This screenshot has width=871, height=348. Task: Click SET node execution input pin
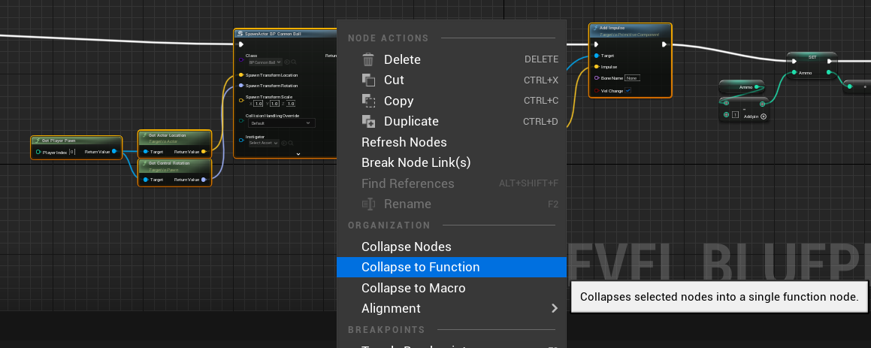point(794,62)
